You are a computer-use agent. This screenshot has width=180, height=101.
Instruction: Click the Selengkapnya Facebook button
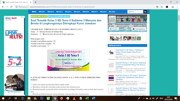point(139,29)
